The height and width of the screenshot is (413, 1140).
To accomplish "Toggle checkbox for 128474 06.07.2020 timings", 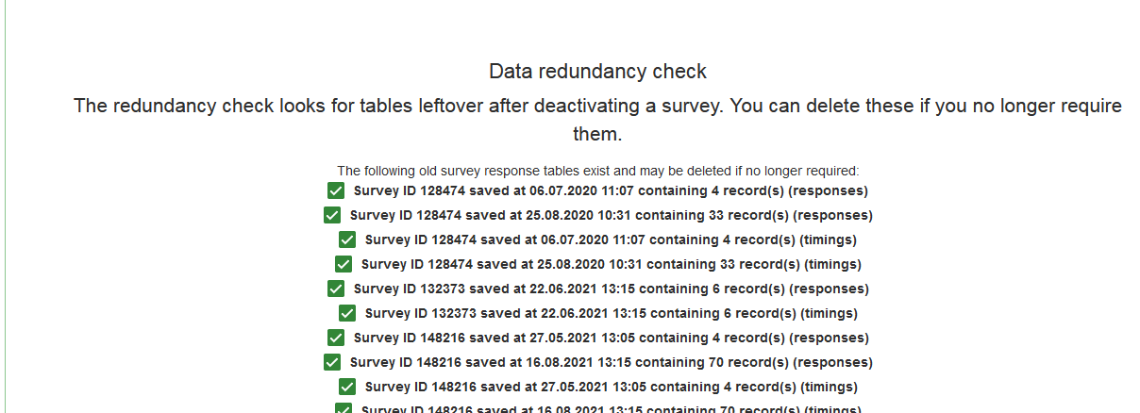I will pyautogui.click(x=346, y=240).
